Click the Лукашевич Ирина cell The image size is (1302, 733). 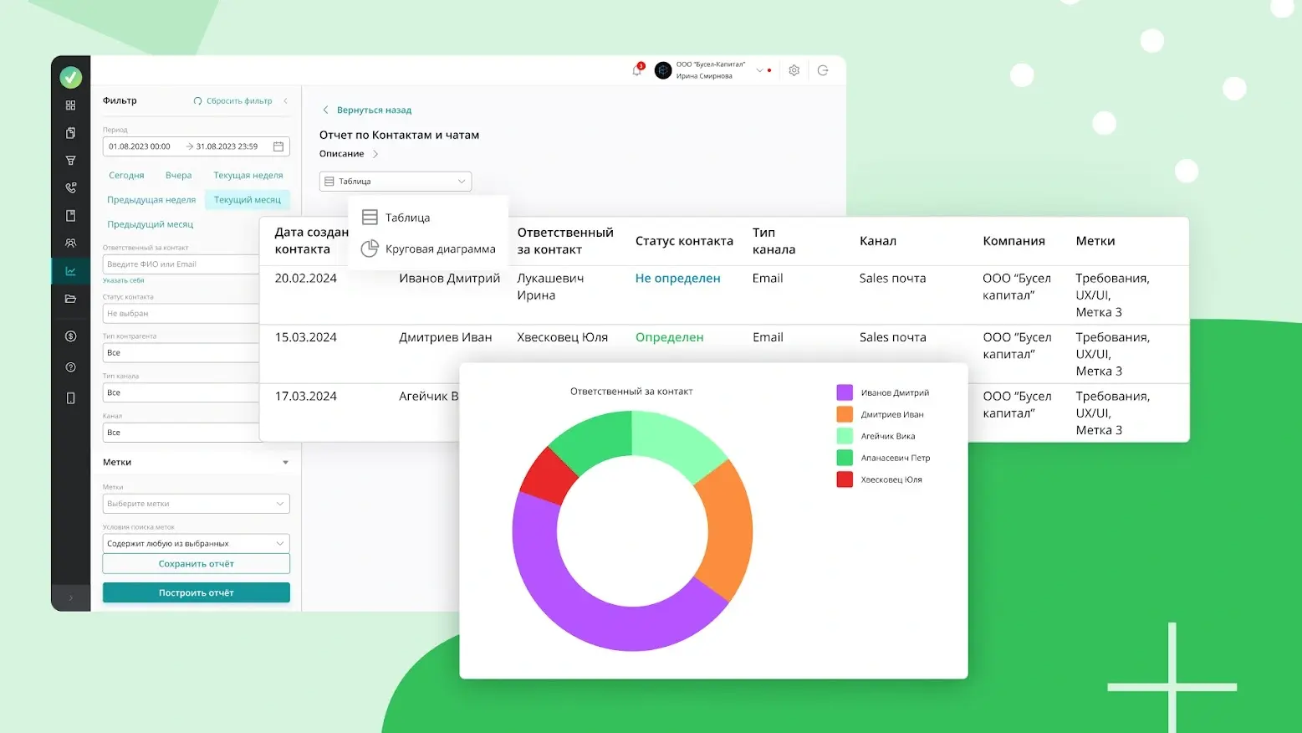coord(550,287)
